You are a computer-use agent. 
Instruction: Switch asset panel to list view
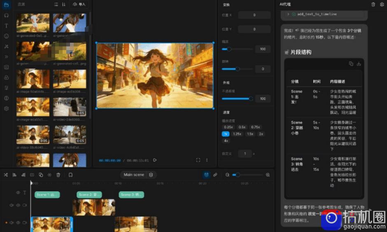[56, 5]
